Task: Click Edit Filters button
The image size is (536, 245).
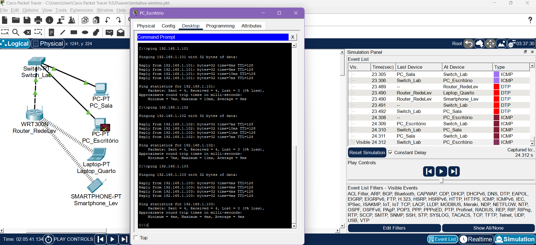Action: pyautogui.click(x=394, y=228)
